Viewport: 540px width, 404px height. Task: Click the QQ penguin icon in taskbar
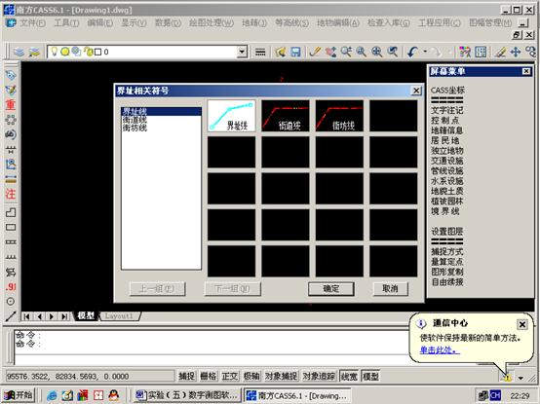point(114,395)
